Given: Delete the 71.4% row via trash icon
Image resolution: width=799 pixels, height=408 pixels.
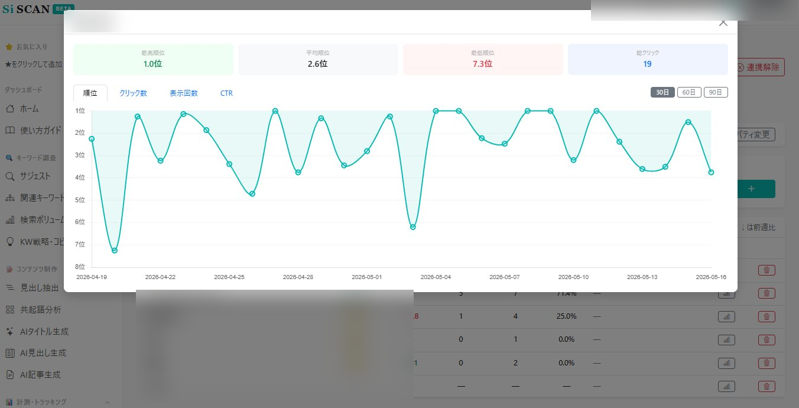Looking at the screenshot, I should 766,293.
